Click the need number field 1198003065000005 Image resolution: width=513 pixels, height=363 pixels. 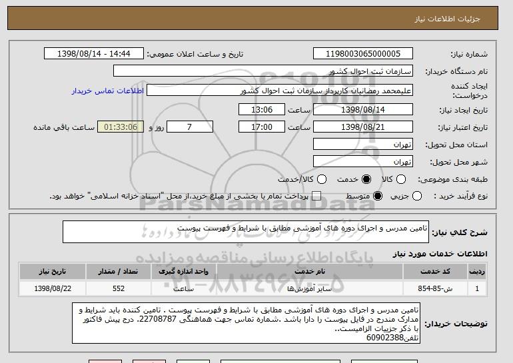coord(363,54)
